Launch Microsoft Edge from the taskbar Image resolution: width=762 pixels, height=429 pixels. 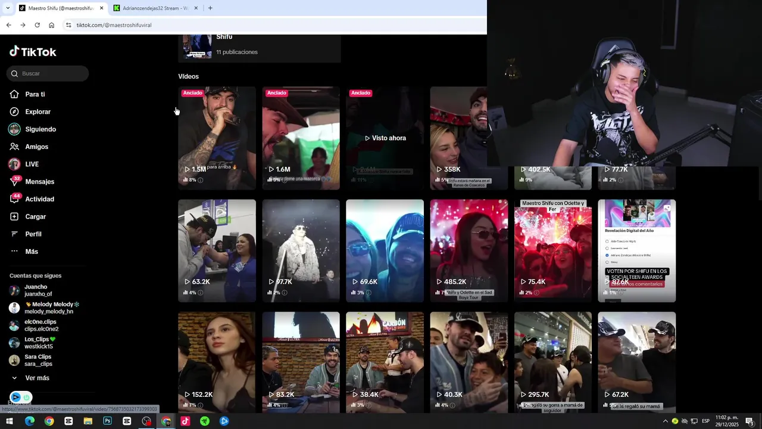point(29,421)
